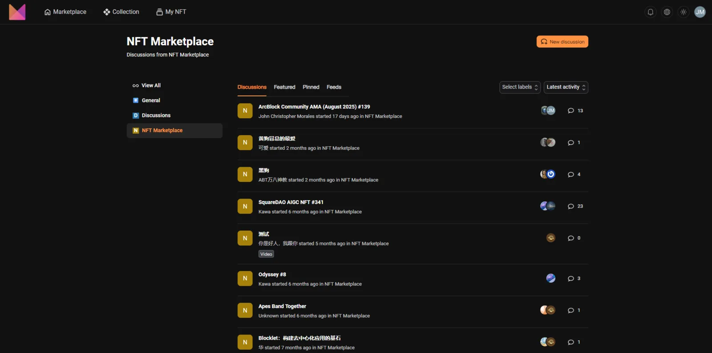Click the NFT Marketplace page heading

170,41
